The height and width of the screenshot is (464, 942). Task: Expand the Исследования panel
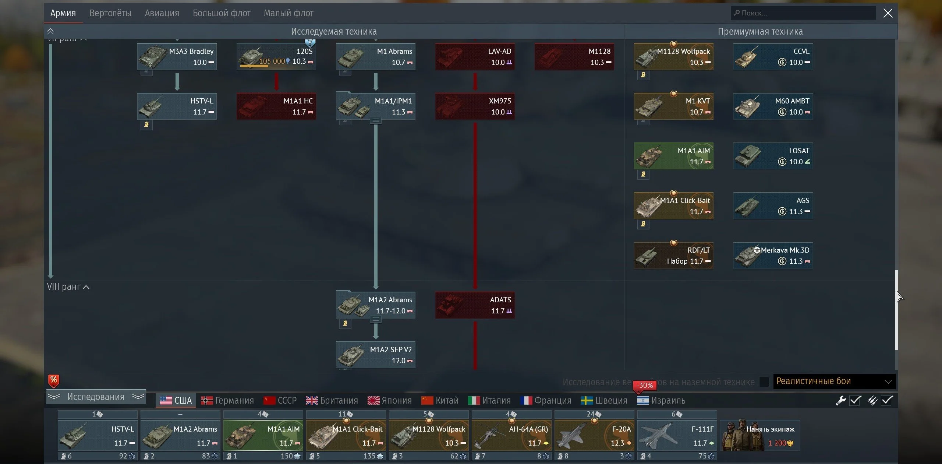click(96, 397)
